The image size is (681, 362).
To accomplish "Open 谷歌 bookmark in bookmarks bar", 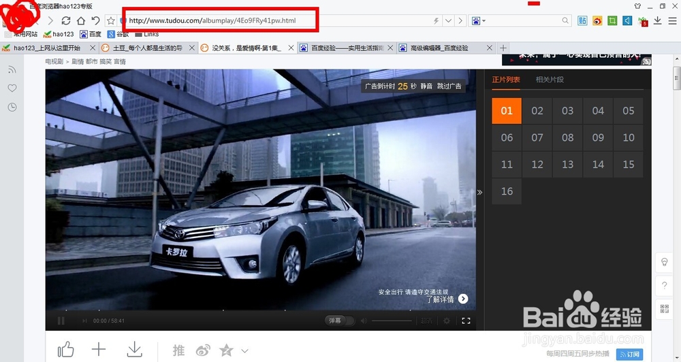I will [x=118, y=34].
